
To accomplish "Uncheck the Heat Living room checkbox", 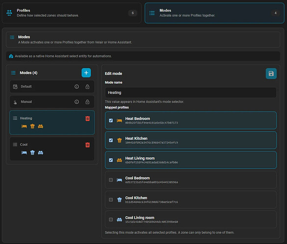I will pyautogui.click(x=111, y=160).
